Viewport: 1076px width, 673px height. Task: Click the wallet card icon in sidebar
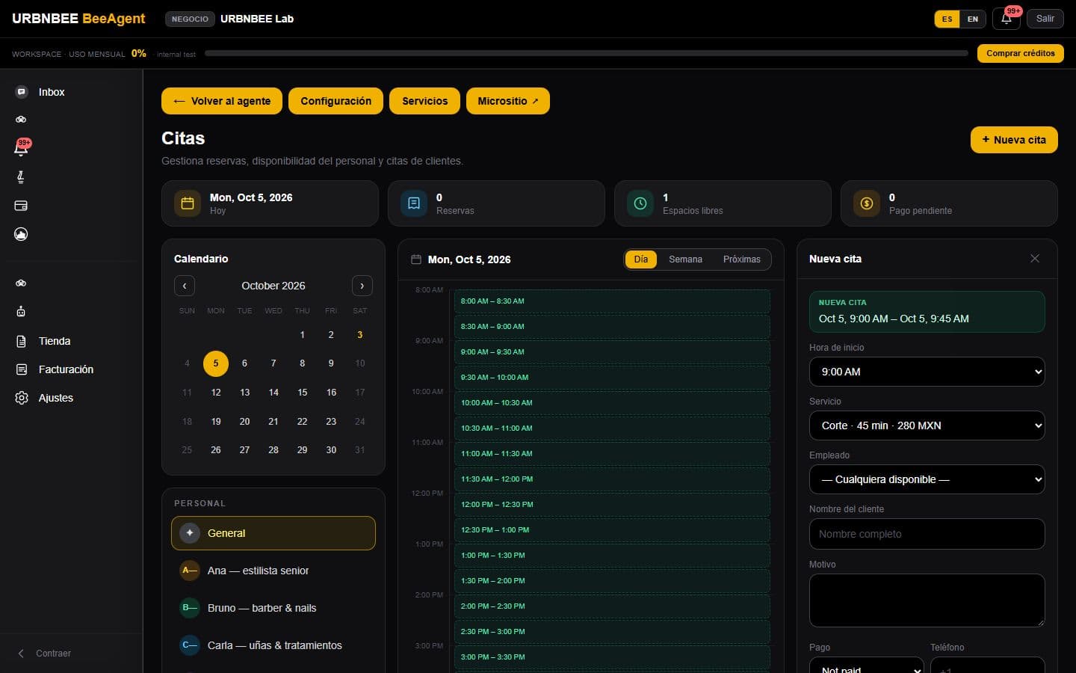21,206
